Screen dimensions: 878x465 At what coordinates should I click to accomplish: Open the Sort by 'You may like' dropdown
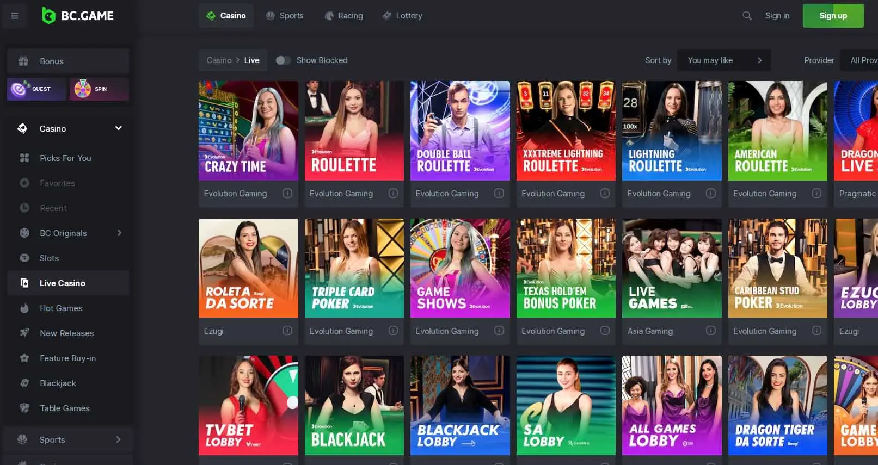(x=723, y=60)
